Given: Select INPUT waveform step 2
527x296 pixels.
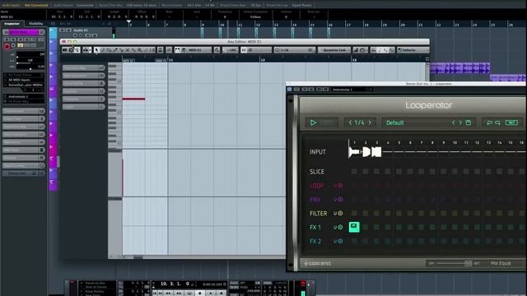Looking at the screenshot, I should click(366, 152).
